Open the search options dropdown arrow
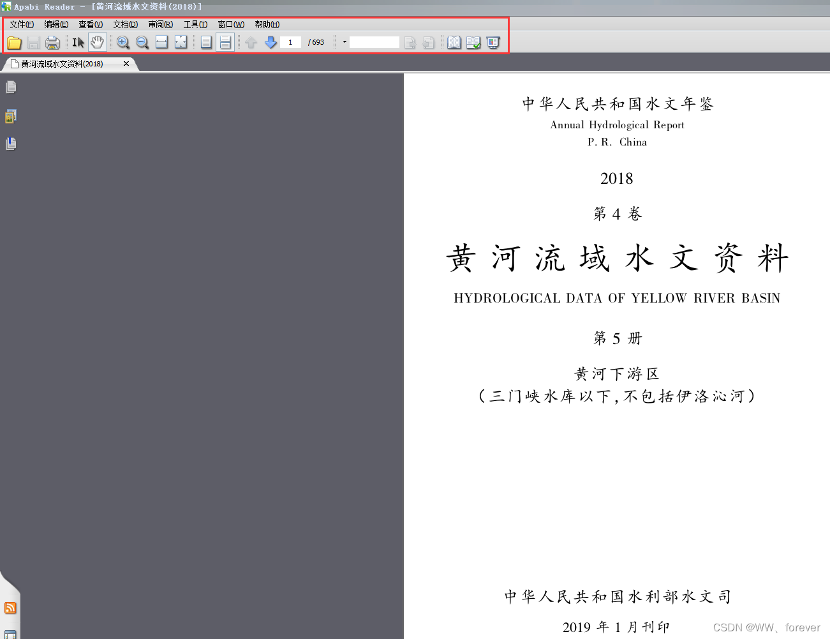 (345, 43)
